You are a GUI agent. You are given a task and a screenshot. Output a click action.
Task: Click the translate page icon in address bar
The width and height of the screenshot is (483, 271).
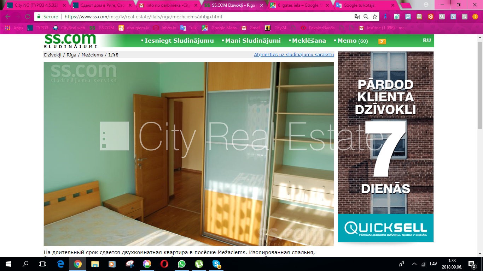pos(357,17)
